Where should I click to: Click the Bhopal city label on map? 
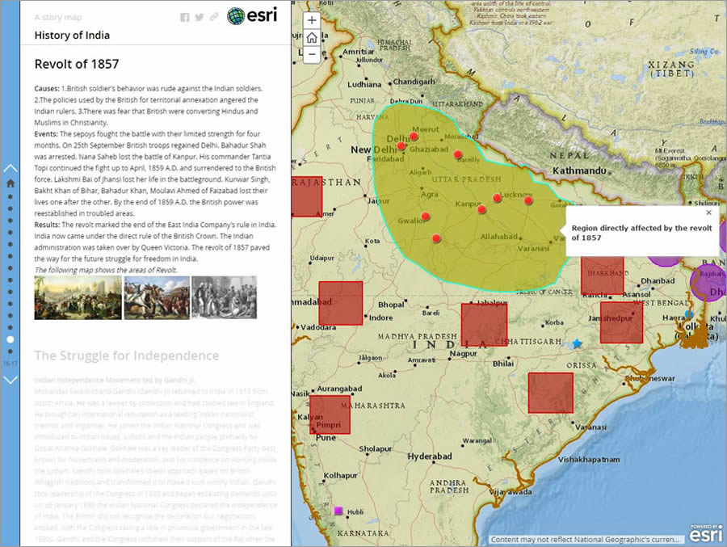[x=391, y=305]
